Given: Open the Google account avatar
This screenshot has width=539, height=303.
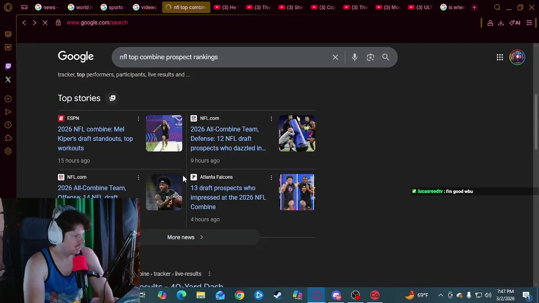Looking at the screenshot, I should (517, 57).
